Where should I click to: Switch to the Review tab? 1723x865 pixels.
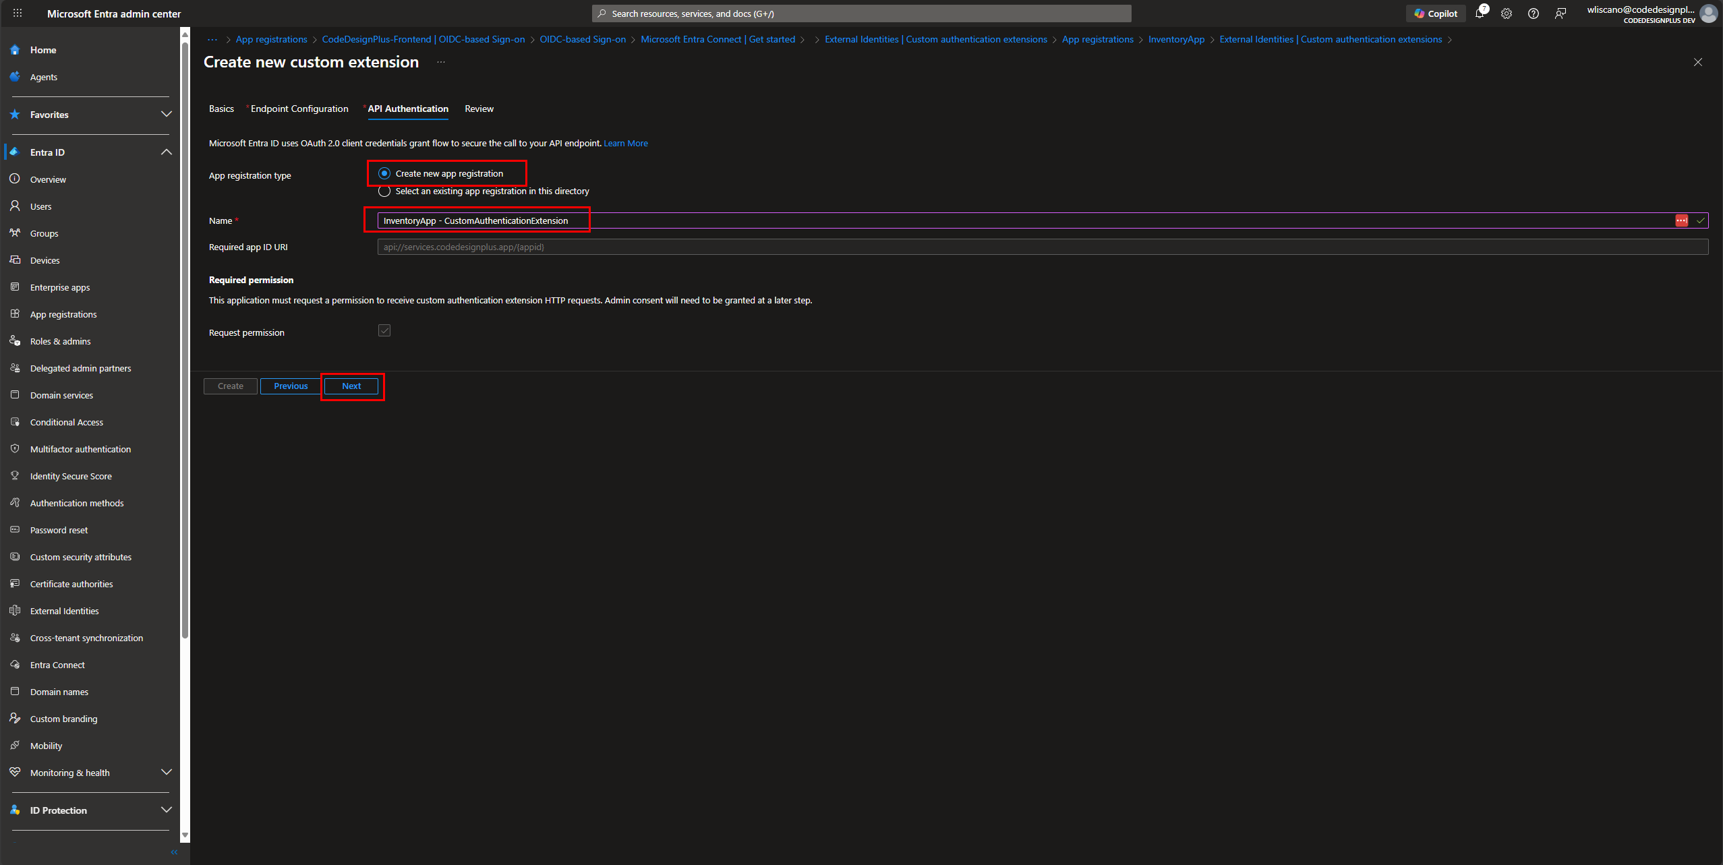click(479, 109)
